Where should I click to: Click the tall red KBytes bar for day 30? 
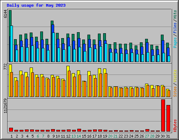pyautogui.click(x=163, y=115)
